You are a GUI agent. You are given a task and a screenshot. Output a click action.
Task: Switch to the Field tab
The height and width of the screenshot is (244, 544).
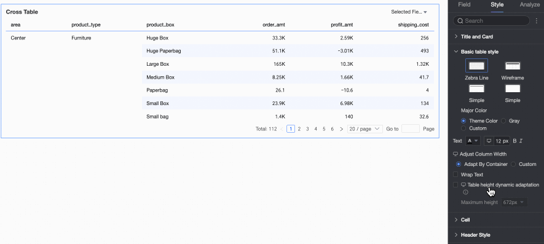(x=464, y=4)
